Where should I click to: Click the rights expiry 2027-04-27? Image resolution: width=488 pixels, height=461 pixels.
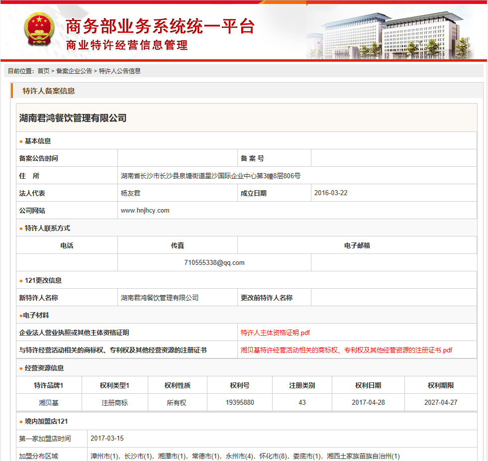click(441, 402)
